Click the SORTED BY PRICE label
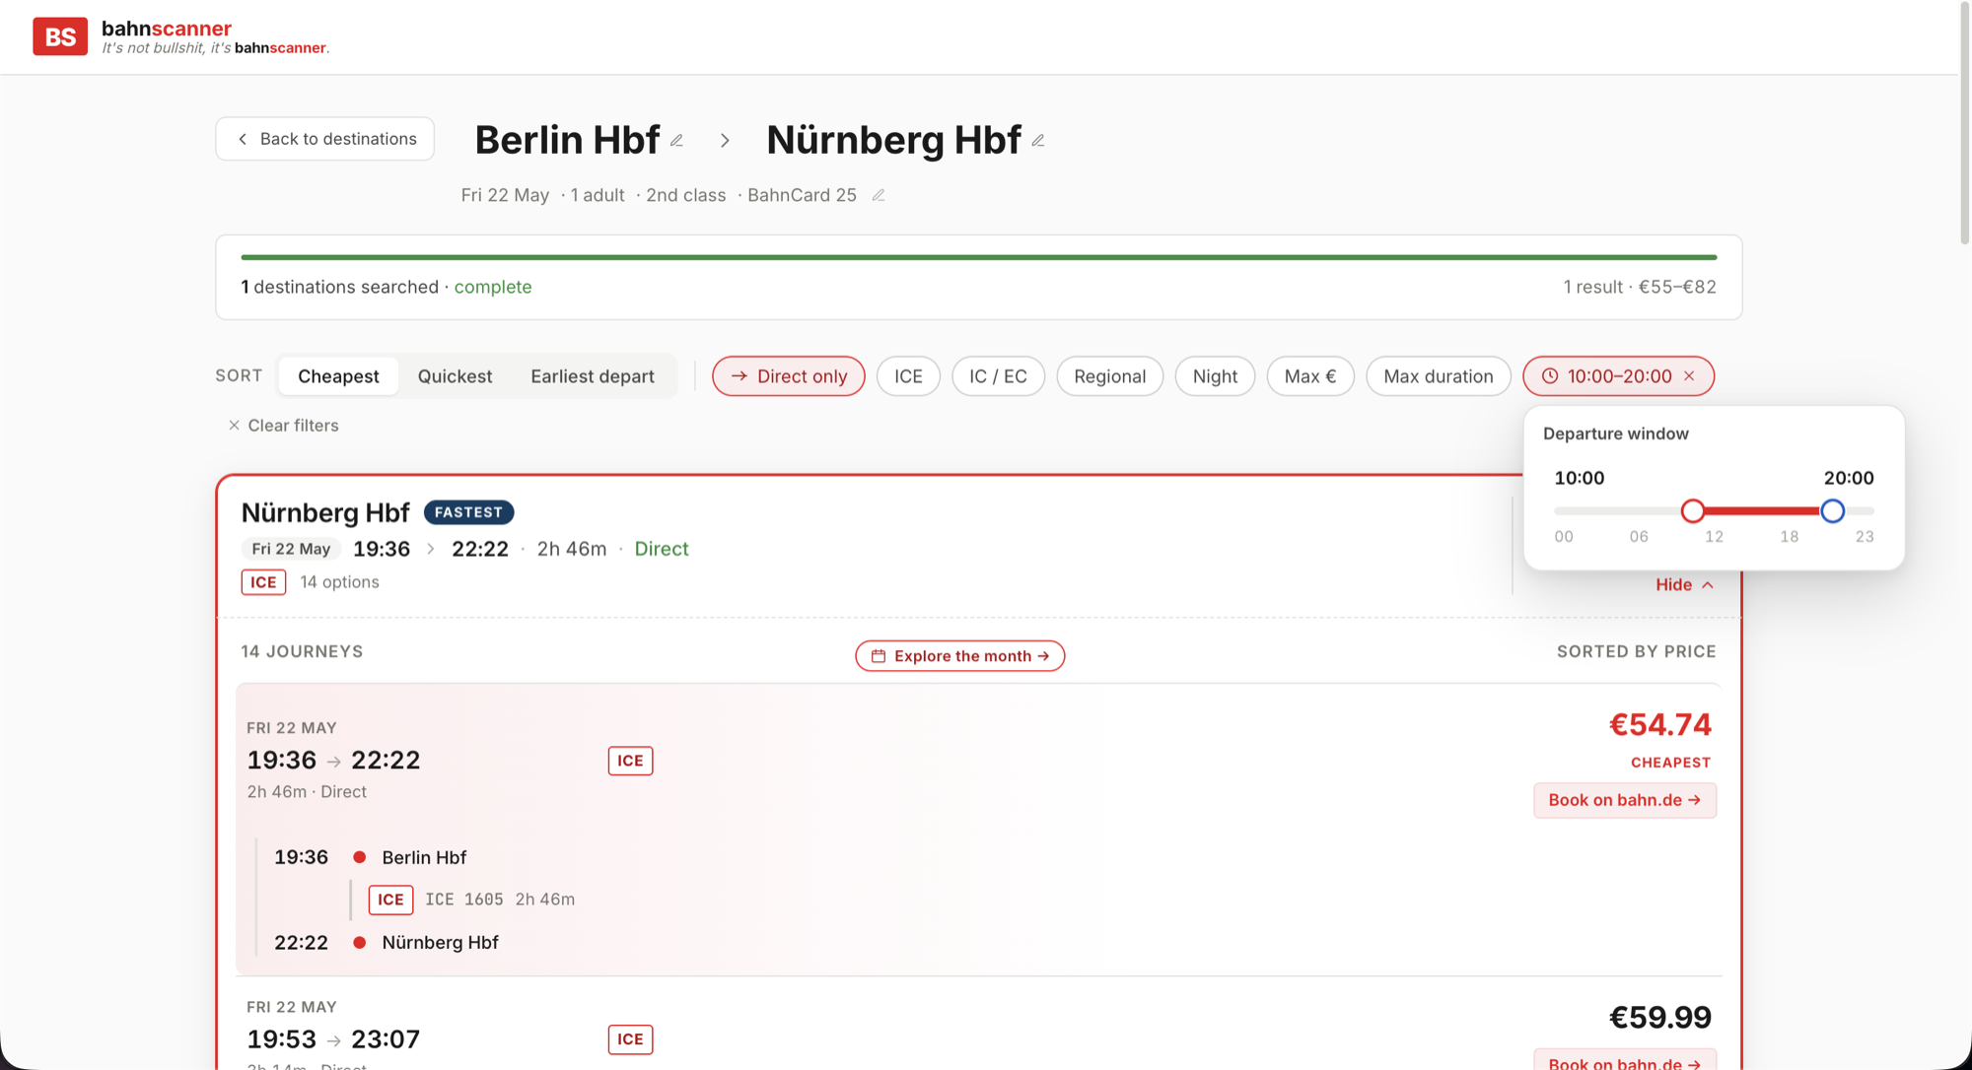Viewport: 1972px width, 1070px height. coord(1637,651)
